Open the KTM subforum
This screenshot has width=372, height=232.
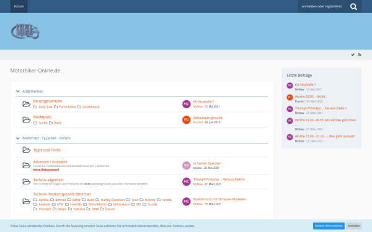click(x=60, y=204)
